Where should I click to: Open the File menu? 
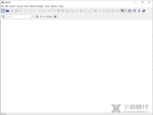tap(2, 6)
